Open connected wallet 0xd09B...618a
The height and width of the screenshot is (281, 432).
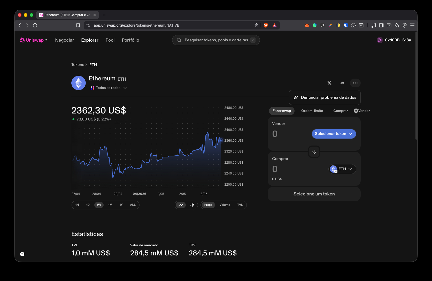(394, 40)
